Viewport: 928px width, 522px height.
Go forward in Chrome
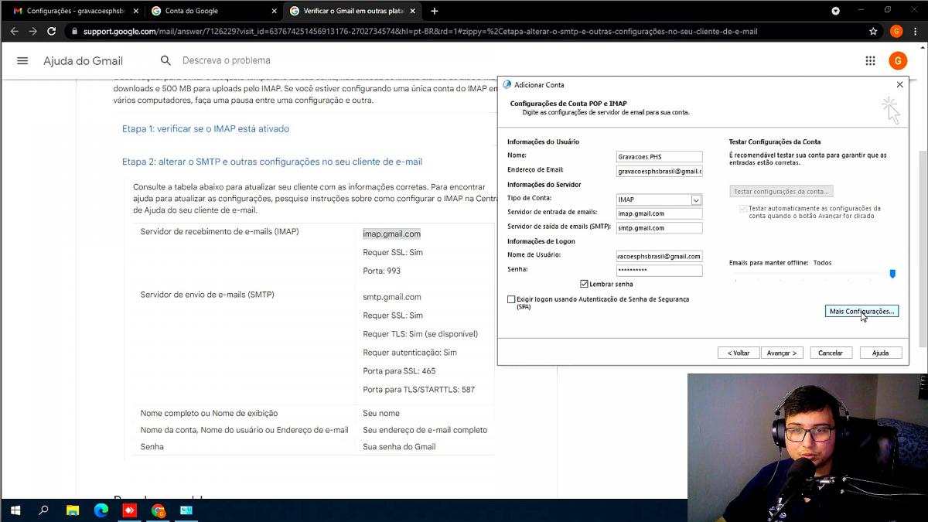[x=32, y=31]
